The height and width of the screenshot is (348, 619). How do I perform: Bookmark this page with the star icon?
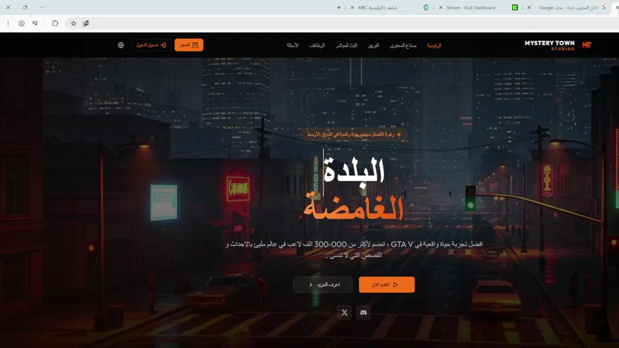coord(74,23)
